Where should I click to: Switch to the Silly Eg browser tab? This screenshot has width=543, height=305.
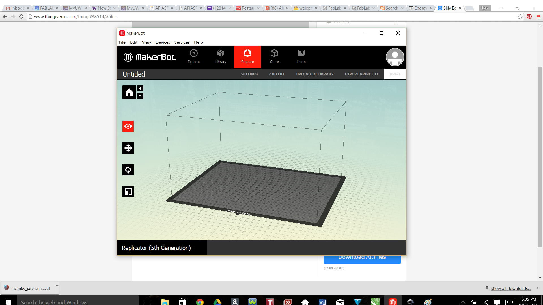pos(449,8)
